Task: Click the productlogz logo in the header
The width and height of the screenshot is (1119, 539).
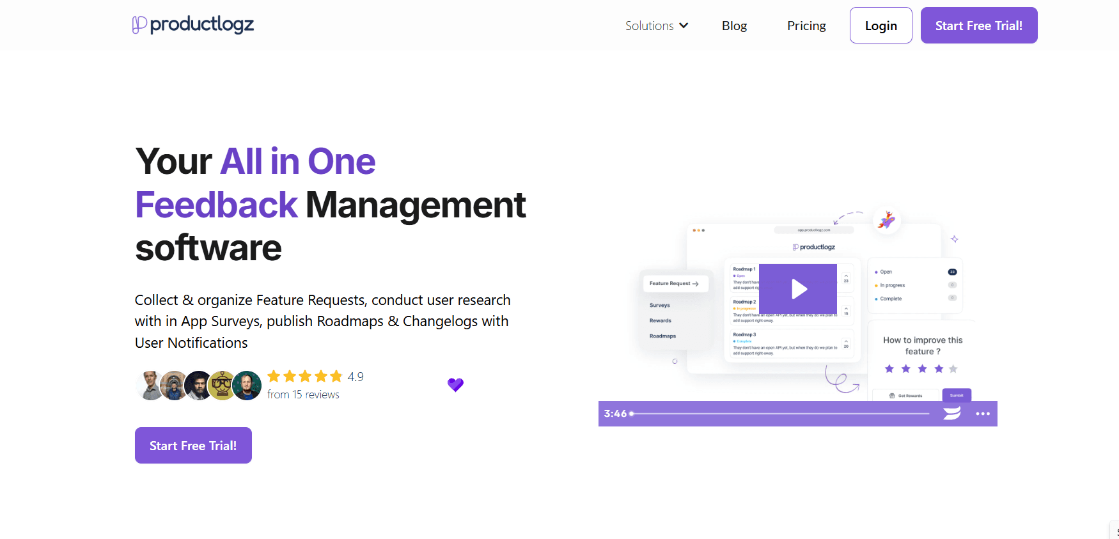Action: click(x=193, y=25)
